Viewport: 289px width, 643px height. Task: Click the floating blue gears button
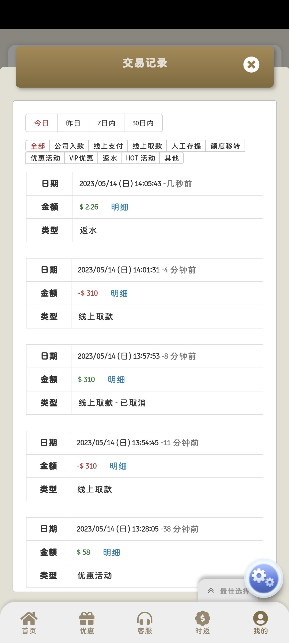tap(263, 578)
